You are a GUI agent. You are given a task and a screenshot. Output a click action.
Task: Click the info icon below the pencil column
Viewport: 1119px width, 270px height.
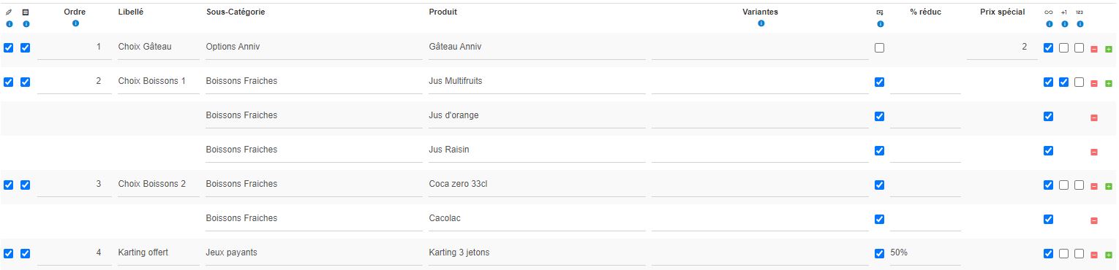pyautogui.click(x=9, y=24)
